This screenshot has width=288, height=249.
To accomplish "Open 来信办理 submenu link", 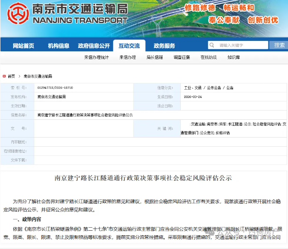I will [x=127, y=57].
